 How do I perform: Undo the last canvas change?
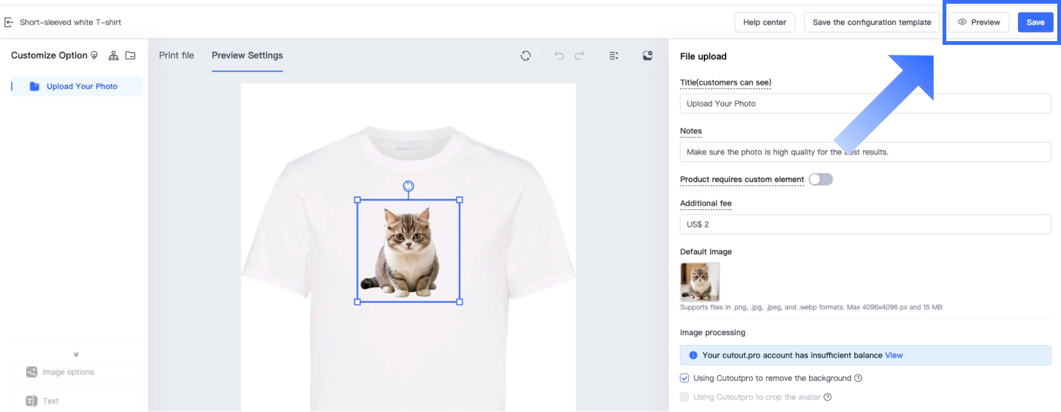[x=559, y=55]
